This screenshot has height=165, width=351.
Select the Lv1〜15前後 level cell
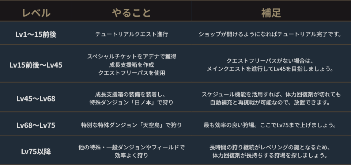[x=36, y=35]
